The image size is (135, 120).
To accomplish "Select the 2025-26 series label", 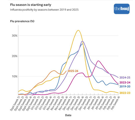I will tap(73, 71).
